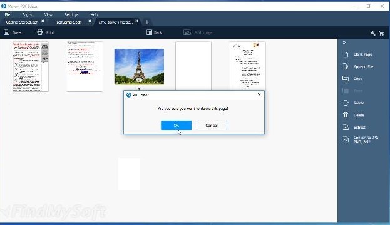This screenshot has width=390, height=225.
Task: Click the Back toolbar icon
Action: coord(149,32)
